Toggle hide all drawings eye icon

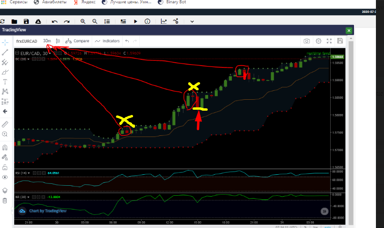[x=5, y=177]
